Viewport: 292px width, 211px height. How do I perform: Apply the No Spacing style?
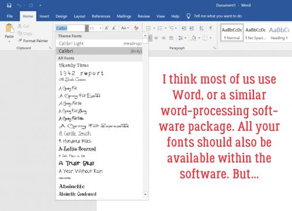tap(256, 33)
